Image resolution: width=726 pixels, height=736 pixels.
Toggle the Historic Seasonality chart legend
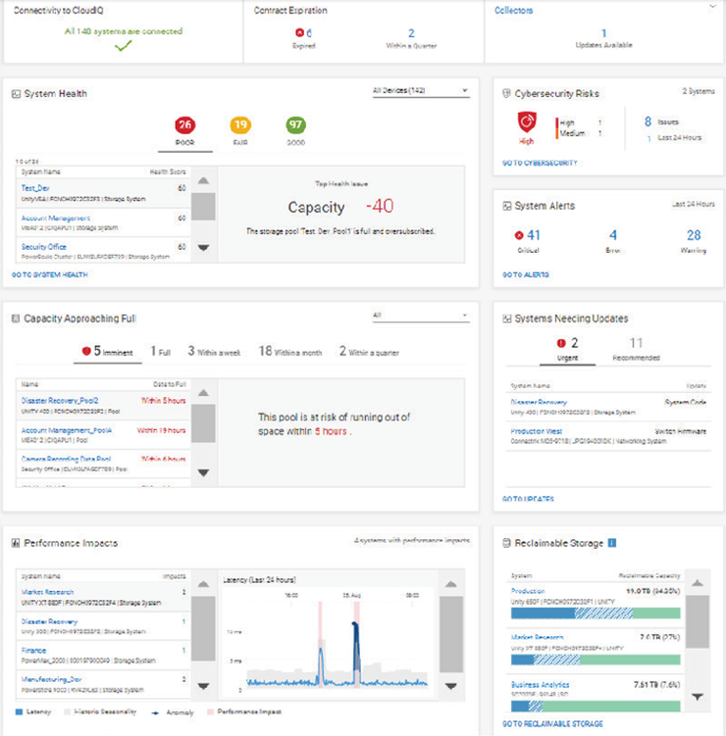pyautogui.click(x=96, y=711)
